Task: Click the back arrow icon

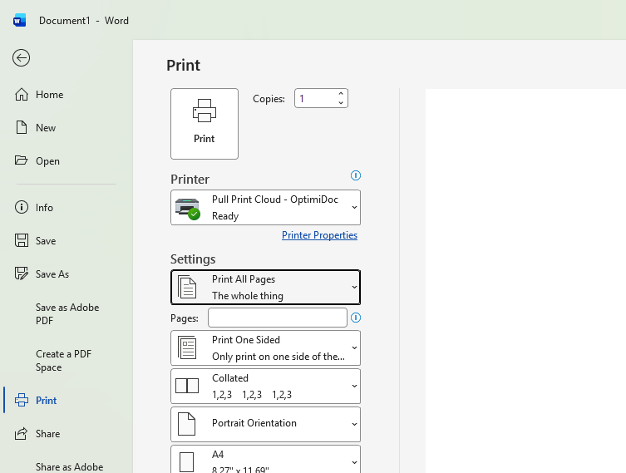Action: [22, 57]
